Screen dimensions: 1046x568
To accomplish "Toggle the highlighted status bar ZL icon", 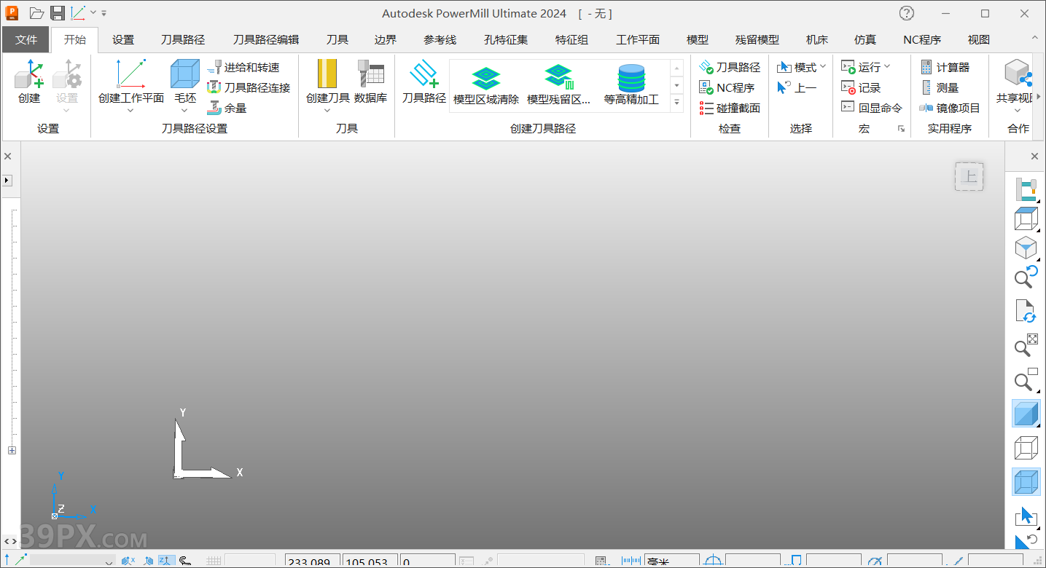I will point(166,561).
